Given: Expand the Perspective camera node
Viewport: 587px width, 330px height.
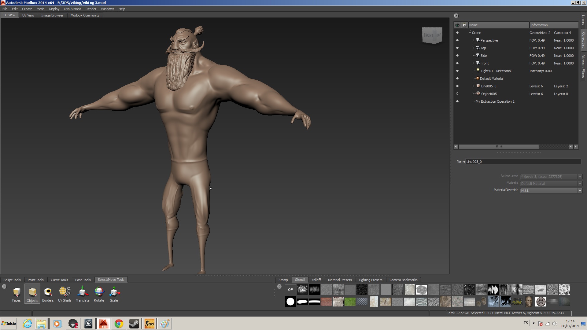Looking at the screenshot, I should point(474,40).
